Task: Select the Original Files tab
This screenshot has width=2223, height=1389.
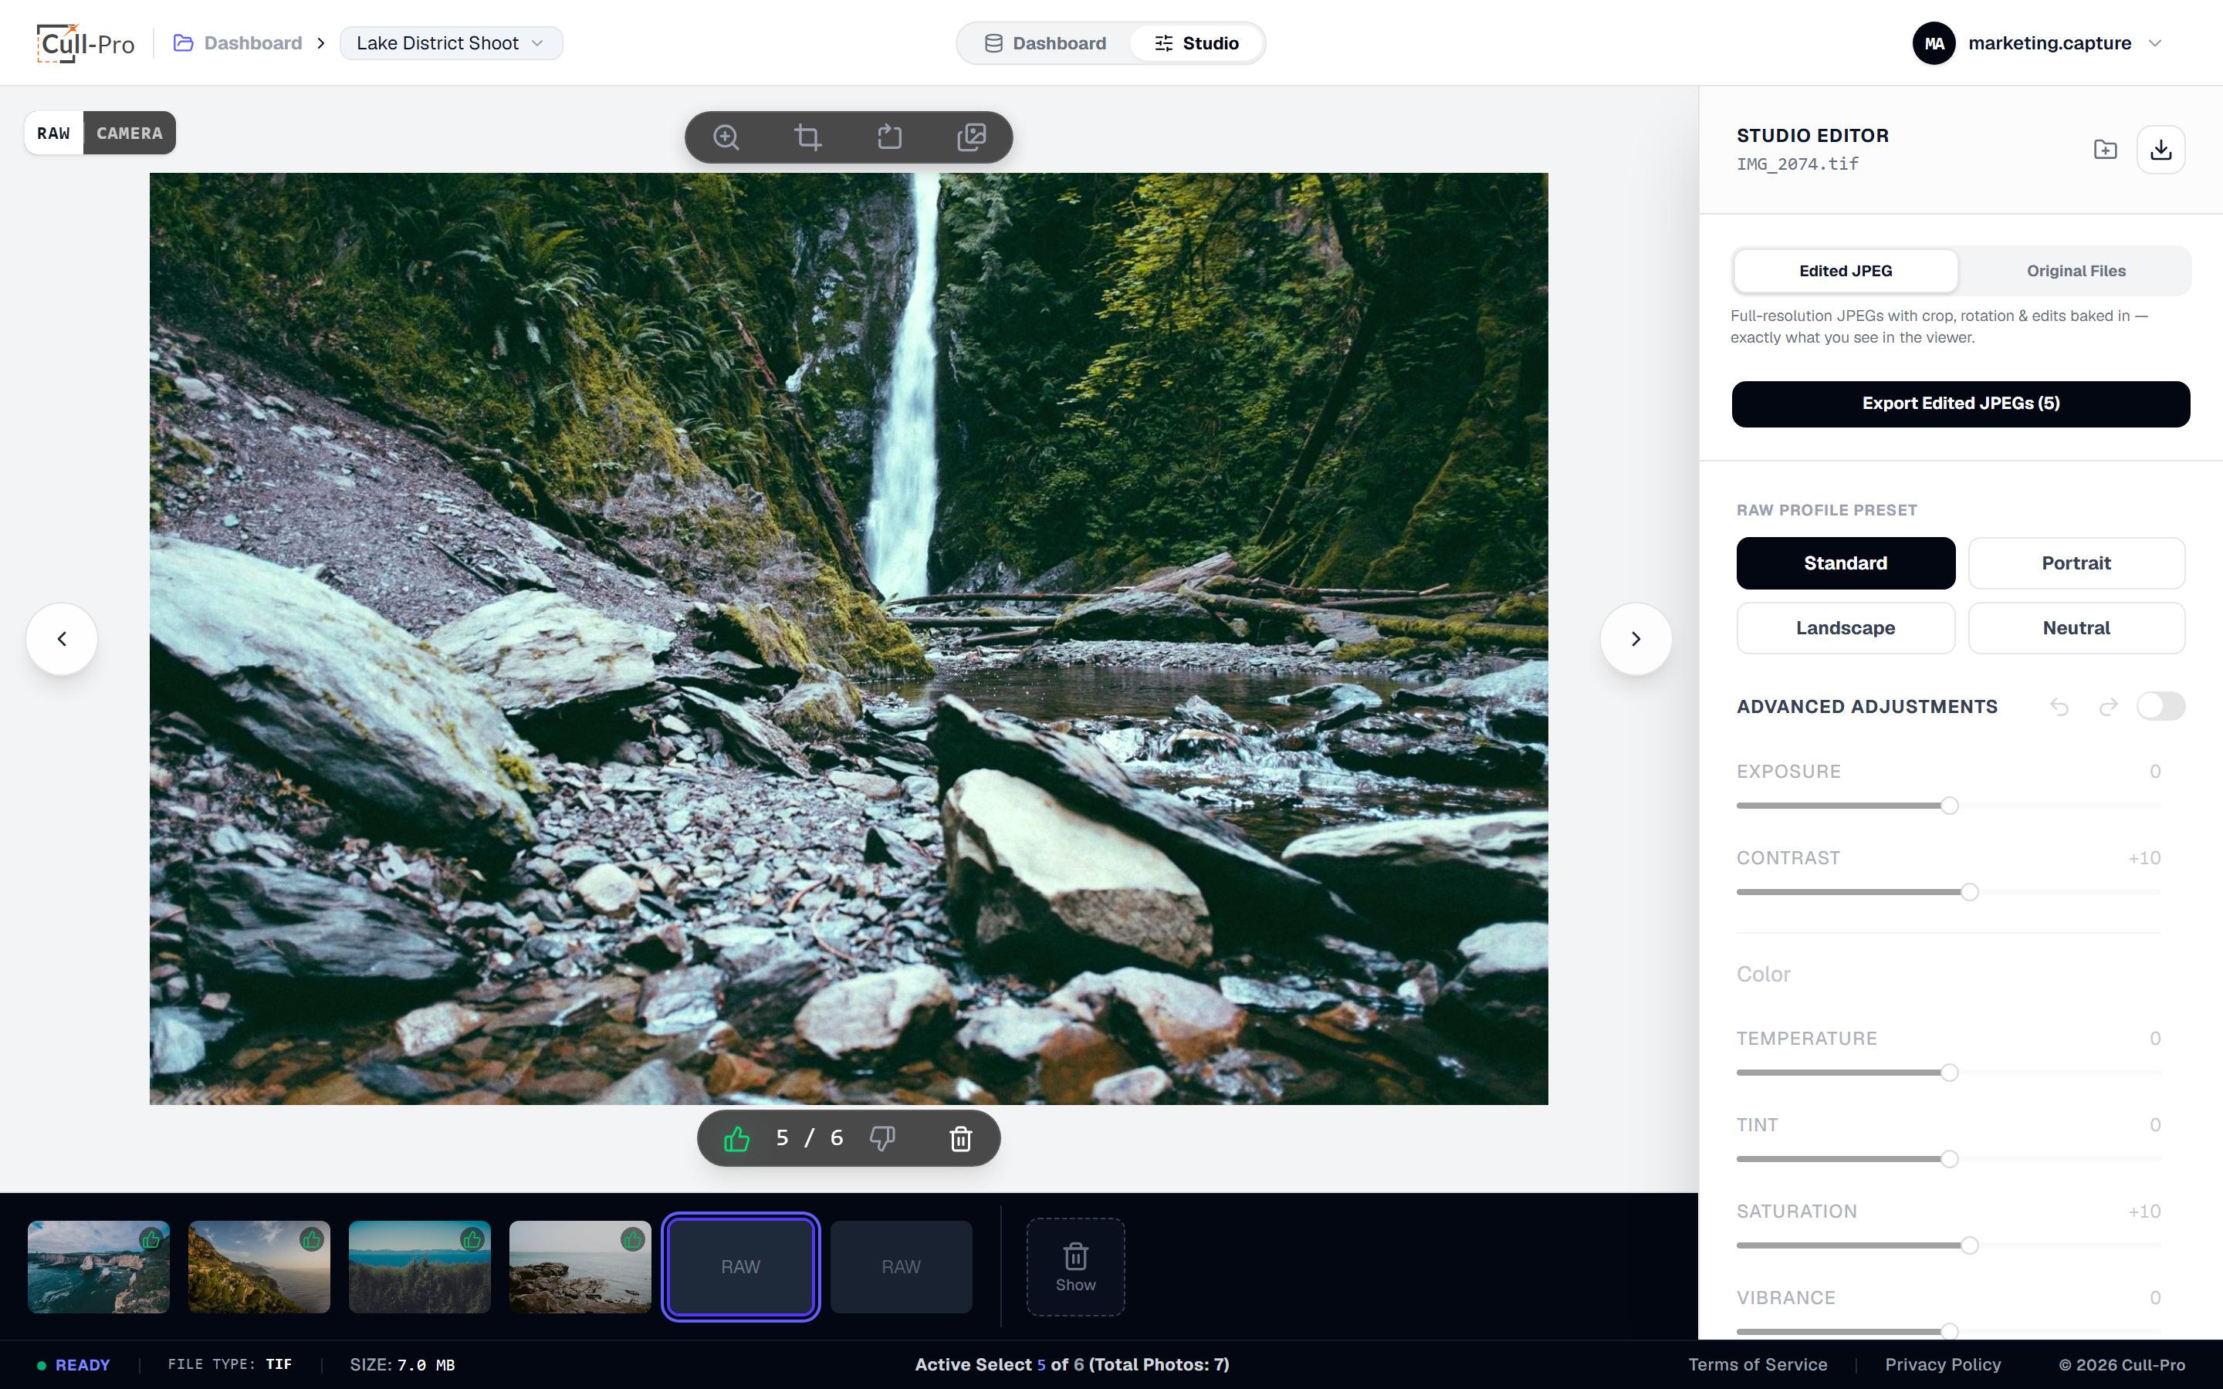Action: tap(2076, 271)
